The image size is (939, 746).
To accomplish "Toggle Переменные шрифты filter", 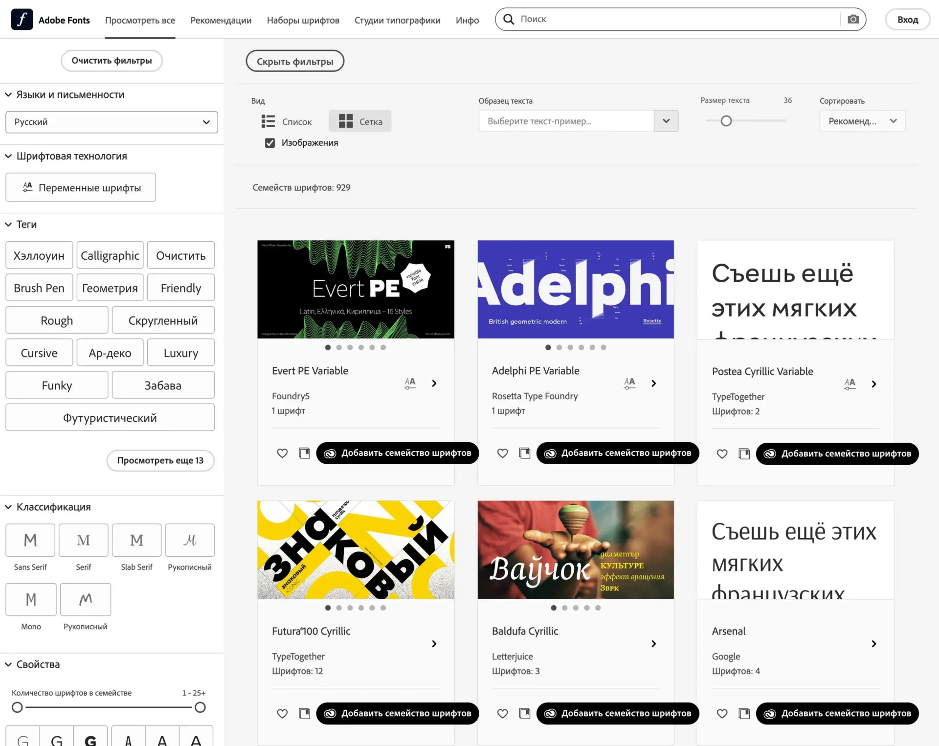I will (x=81, y=187).
